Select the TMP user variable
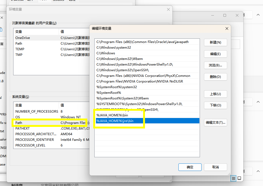Image resolution: width=263 pixels, height=186 pixels. pos(52,55)
